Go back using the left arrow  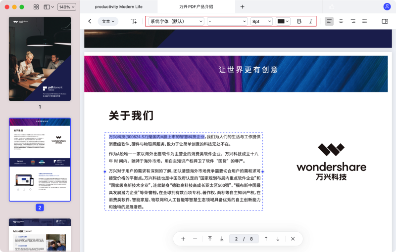tap(90, 21)
